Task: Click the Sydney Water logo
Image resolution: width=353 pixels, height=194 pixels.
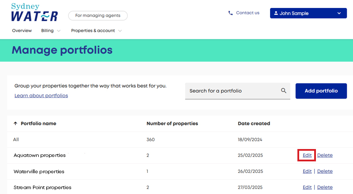Action: tap(34, 12)
